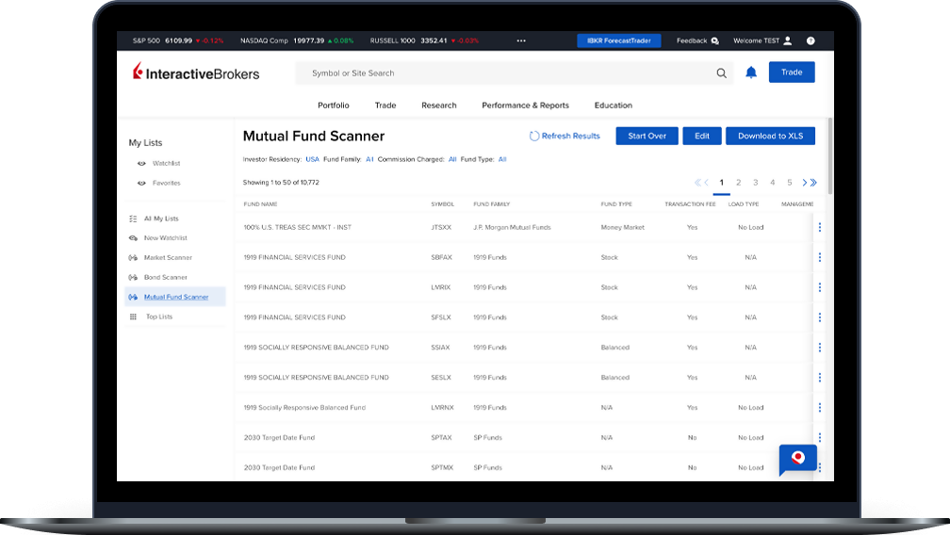This screenshot has width=950, height=535.
Task: Open the Research menu
Action: pos(438,105)
